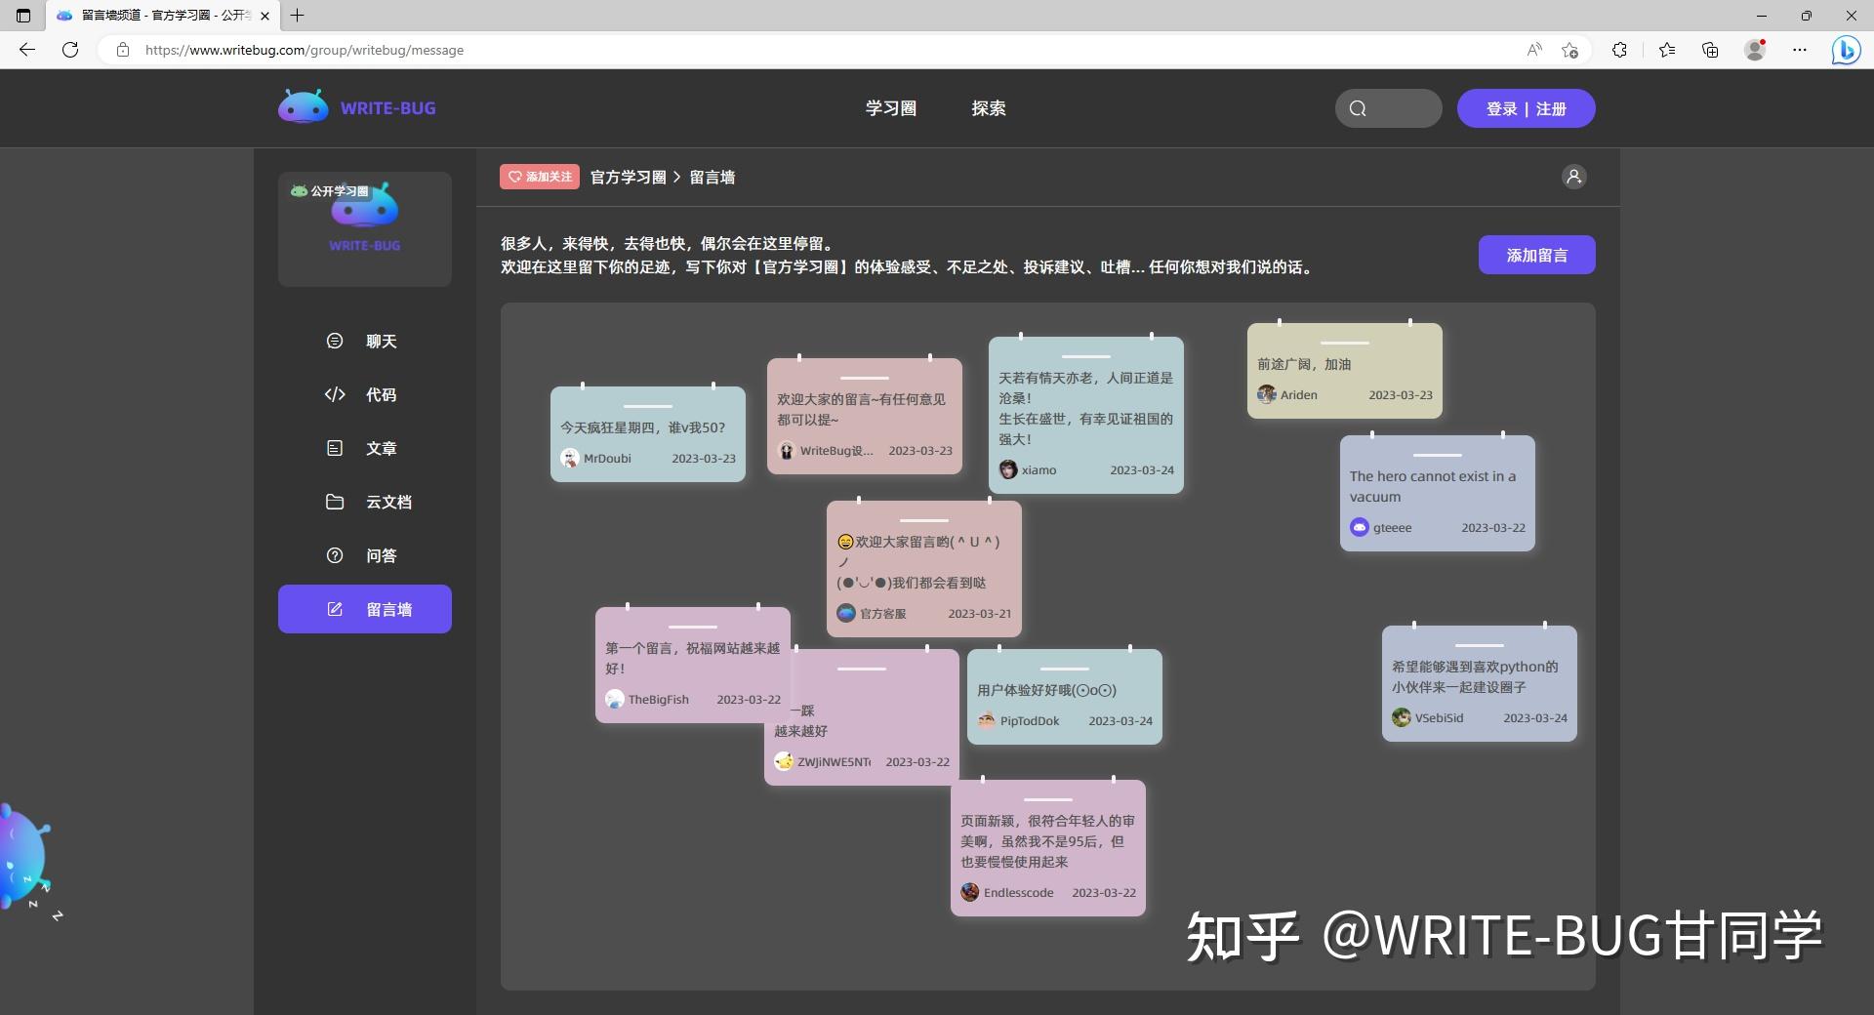Click the search magnifier icon

(x=1359, y=107)
